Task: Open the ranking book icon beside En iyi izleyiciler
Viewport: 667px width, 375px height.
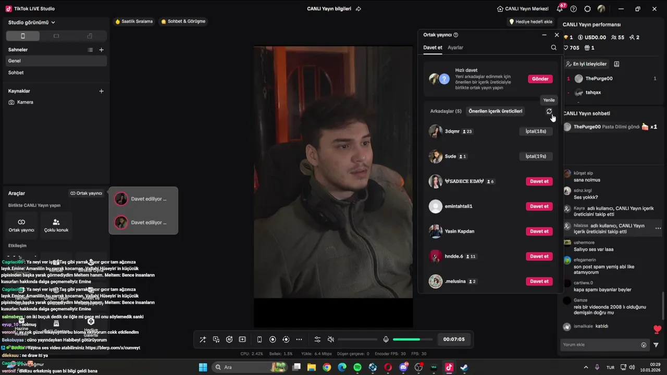Action: pos(616,64)
